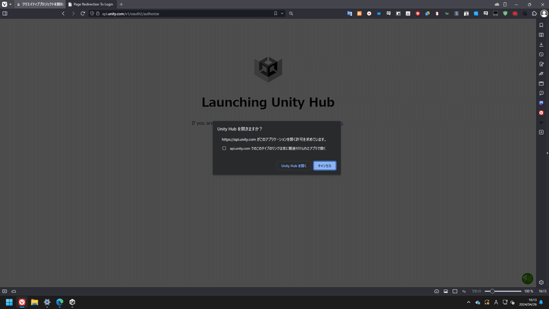549x309 pixels.
Task: View site info via padlock icon
Action: 98,14
